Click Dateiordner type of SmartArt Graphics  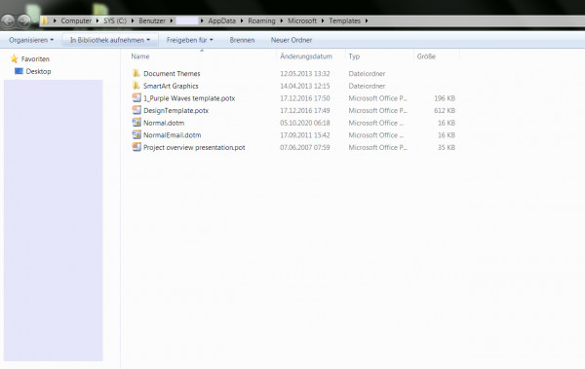pyautogui.click(x=367, y=86)
